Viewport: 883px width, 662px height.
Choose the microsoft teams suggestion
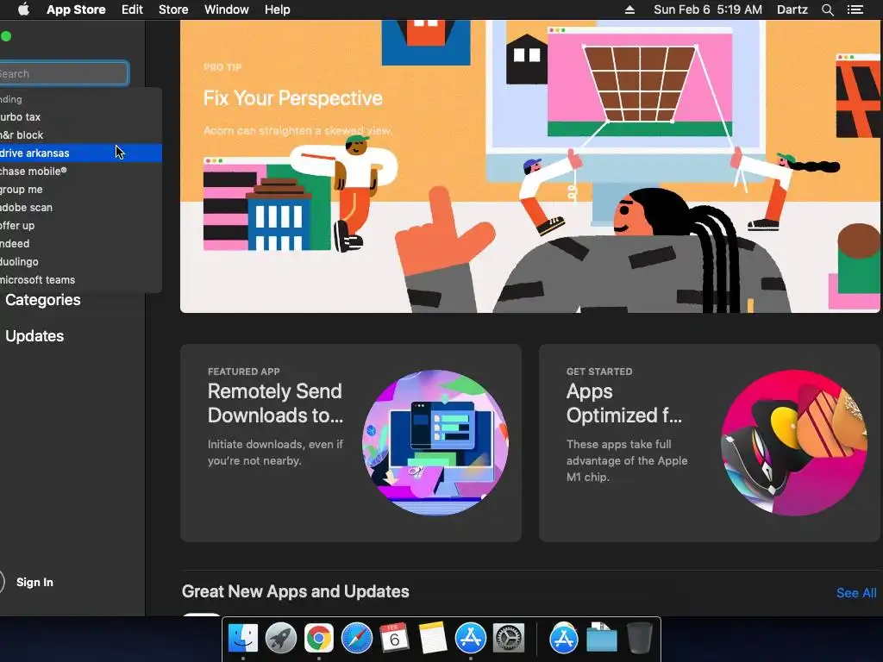80,280
